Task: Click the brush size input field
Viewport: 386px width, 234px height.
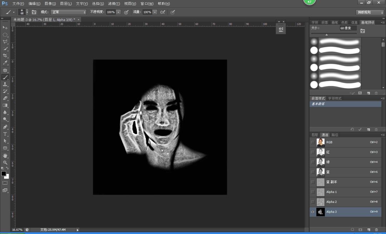Action: click(347, 28)
